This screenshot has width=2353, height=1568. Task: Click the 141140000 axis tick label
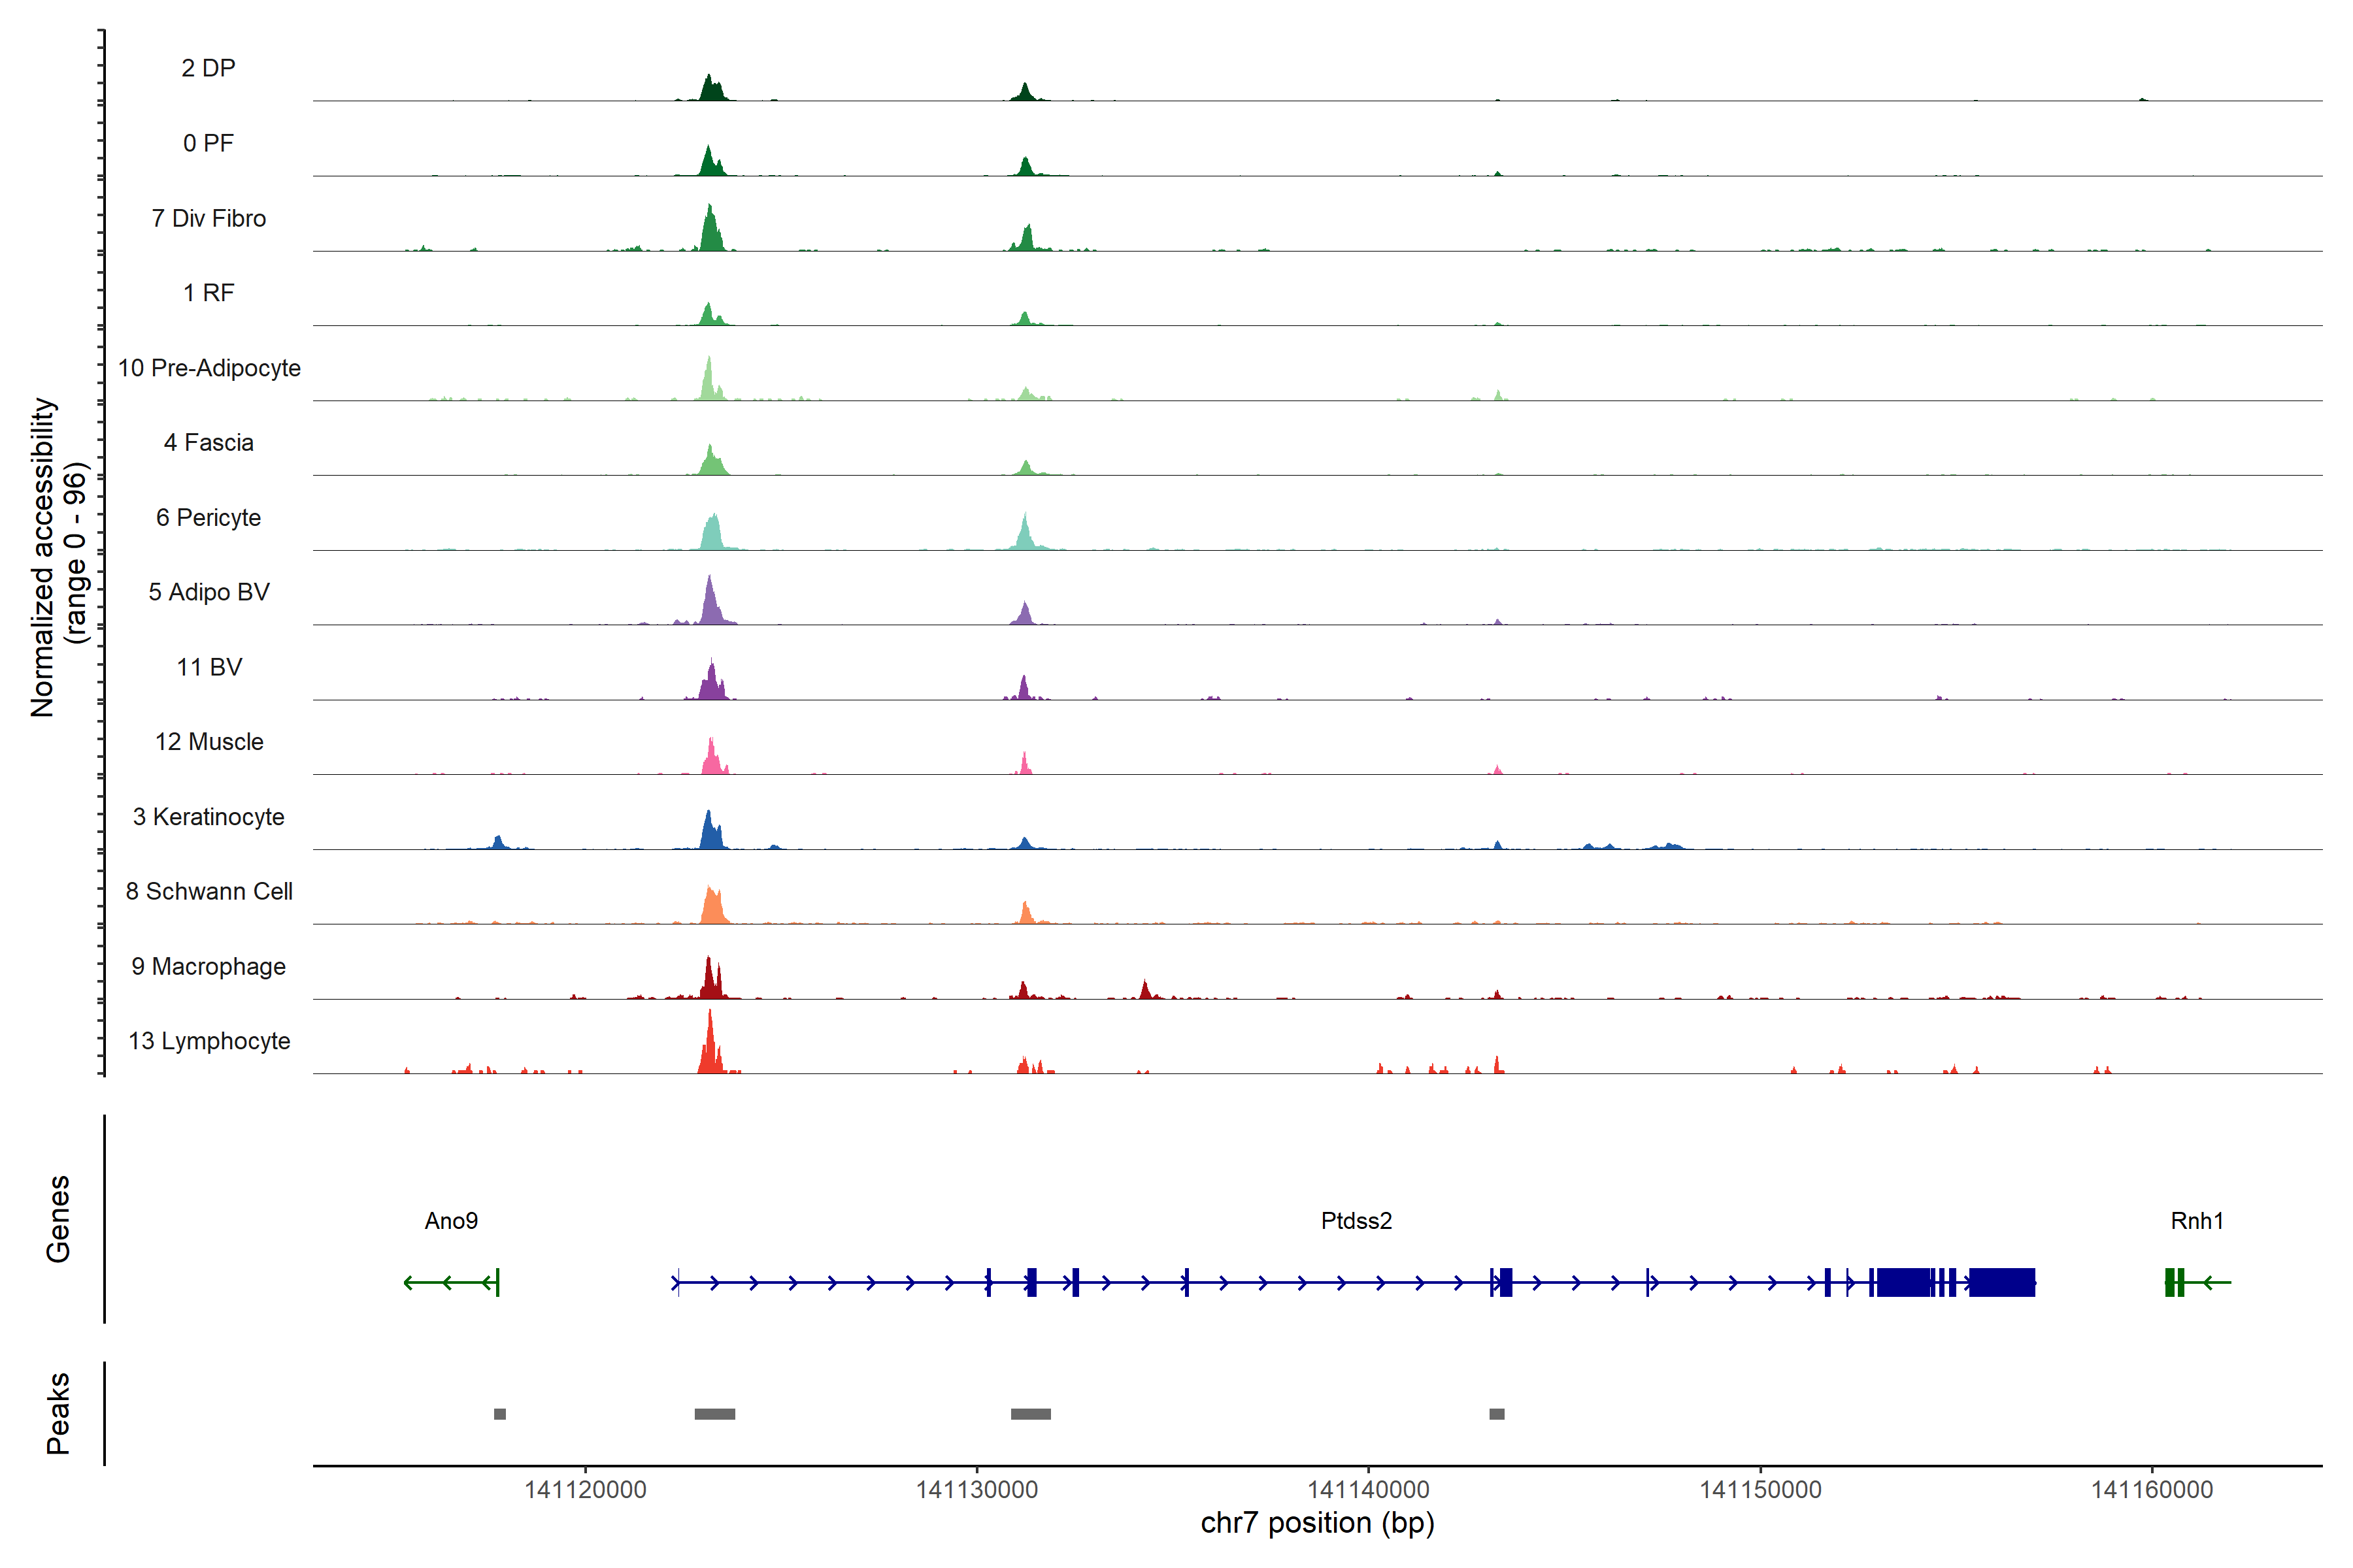[x=1369, y=1489]
